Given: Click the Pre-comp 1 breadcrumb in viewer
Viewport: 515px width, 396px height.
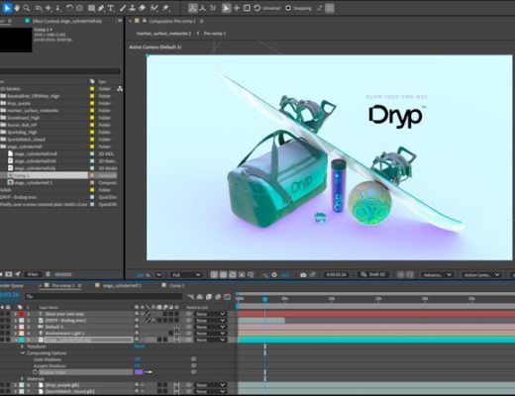Looking at the screenshot, I should pyautogui.click(x=215, y=34).
